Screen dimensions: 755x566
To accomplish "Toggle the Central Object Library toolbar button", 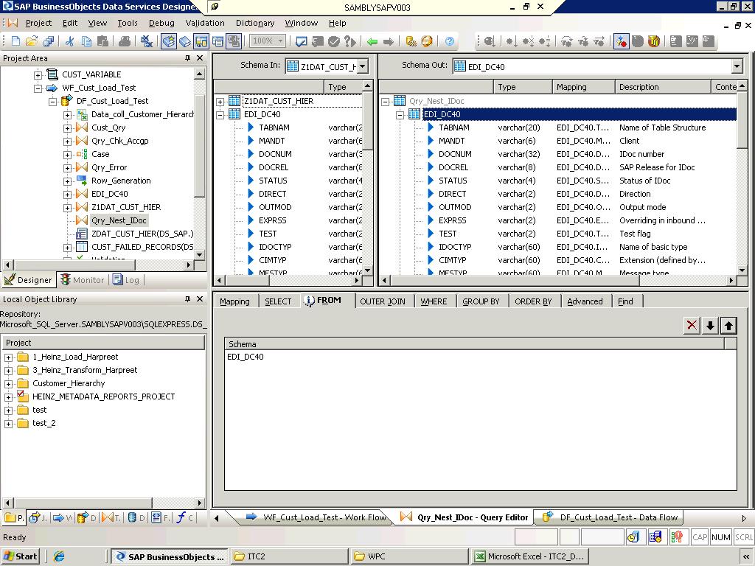I will pyautogui.click(x=185, y=41).
